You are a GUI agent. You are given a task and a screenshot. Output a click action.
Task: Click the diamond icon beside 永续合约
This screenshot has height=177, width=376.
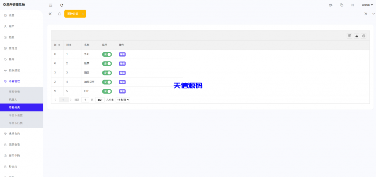click(5, 134)
